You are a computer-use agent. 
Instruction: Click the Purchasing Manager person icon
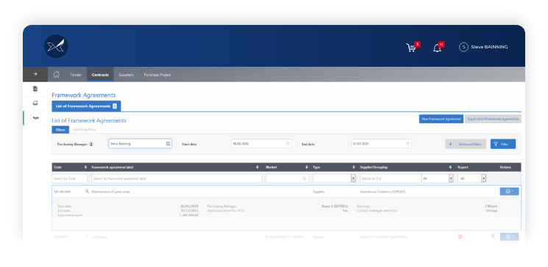point(91,144)
